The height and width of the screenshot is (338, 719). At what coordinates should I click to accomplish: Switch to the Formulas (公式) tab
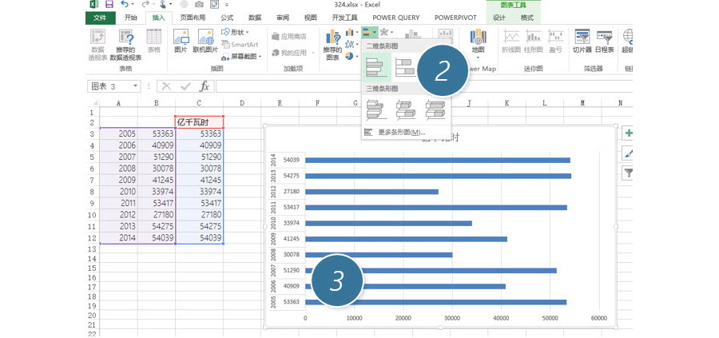click(x=227, y=18)
